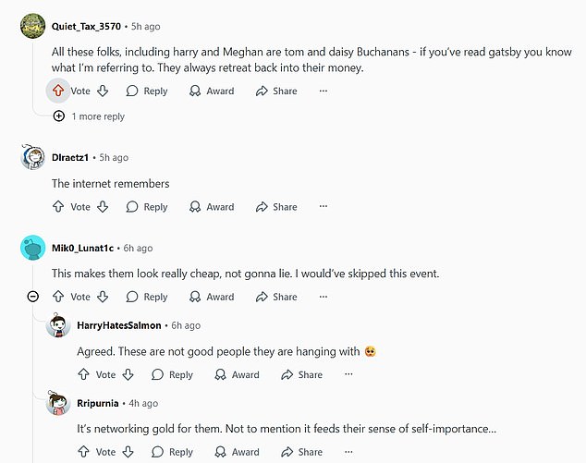Open three-dot menu on HarryHatesSalmon's reply
The width and height of the screenshot is (586, 463).
348,374
